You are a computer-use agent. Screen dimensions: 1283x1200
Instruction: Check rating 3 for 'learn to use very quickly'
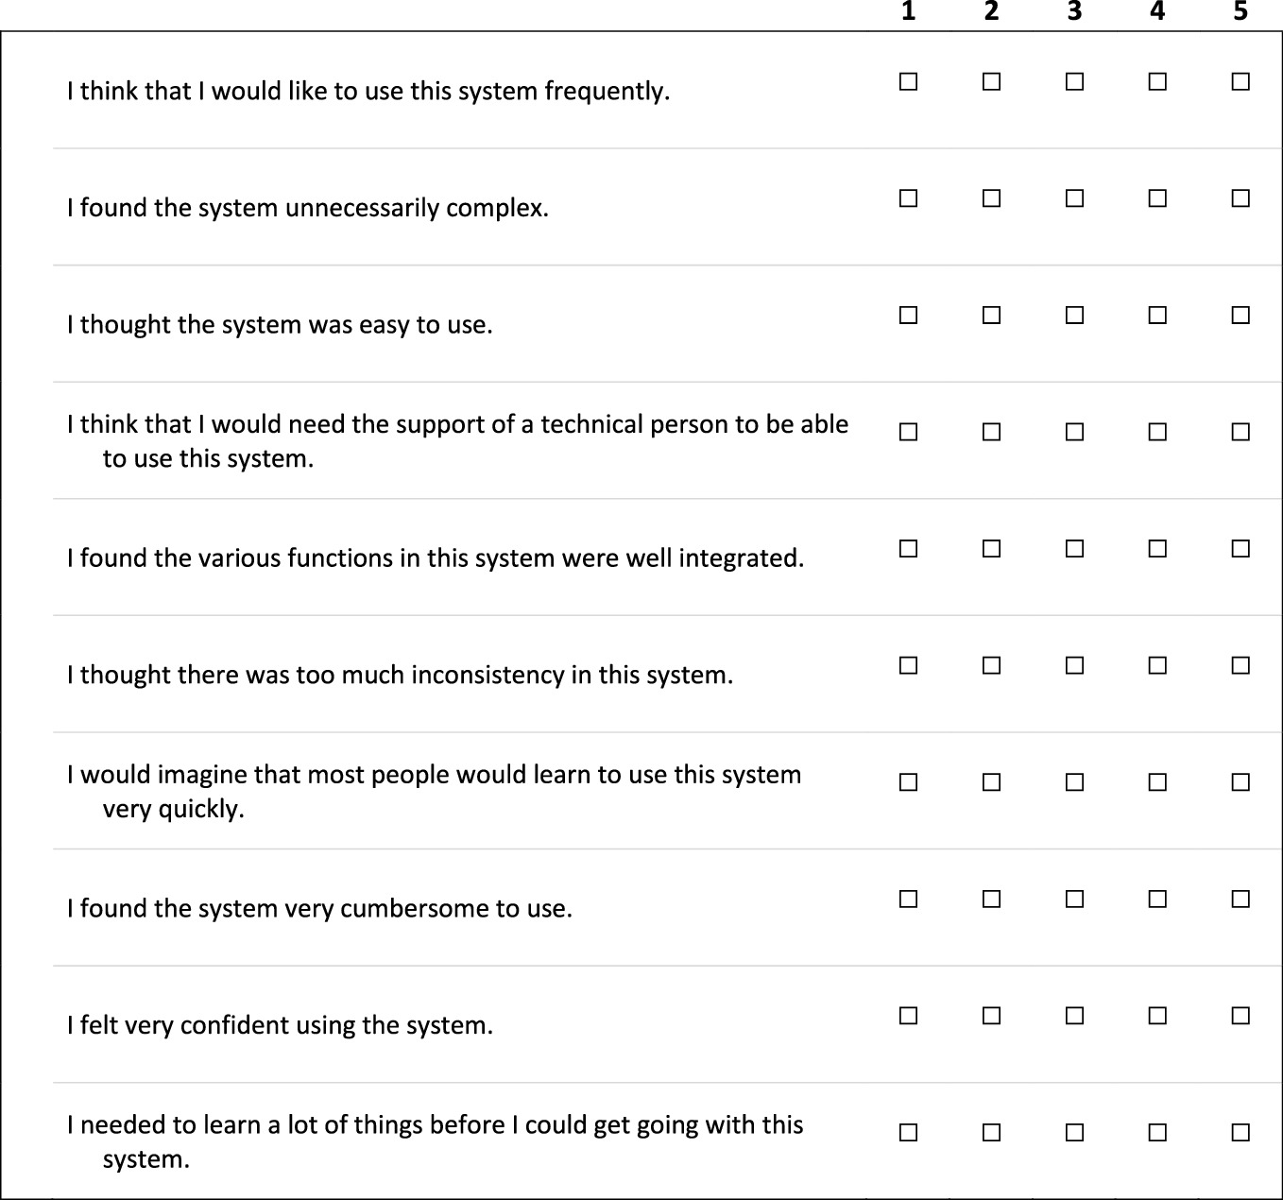(1074, 782)
